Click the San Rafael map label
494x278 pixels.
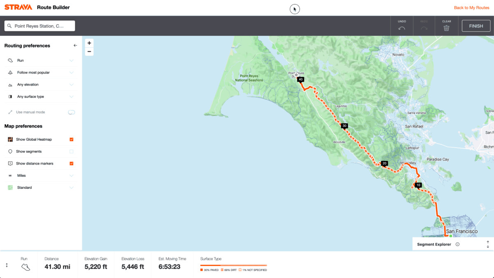(x=414, y=126)
